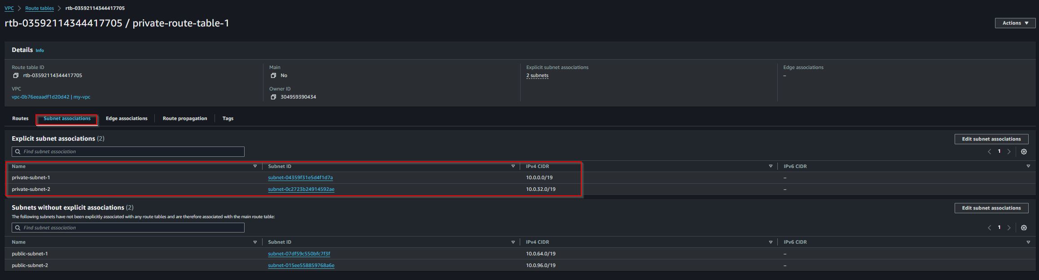This screenshot has height=280, width=1039.
Task: Switch to the Edge associations tab
Action: (x=127, y=119)
